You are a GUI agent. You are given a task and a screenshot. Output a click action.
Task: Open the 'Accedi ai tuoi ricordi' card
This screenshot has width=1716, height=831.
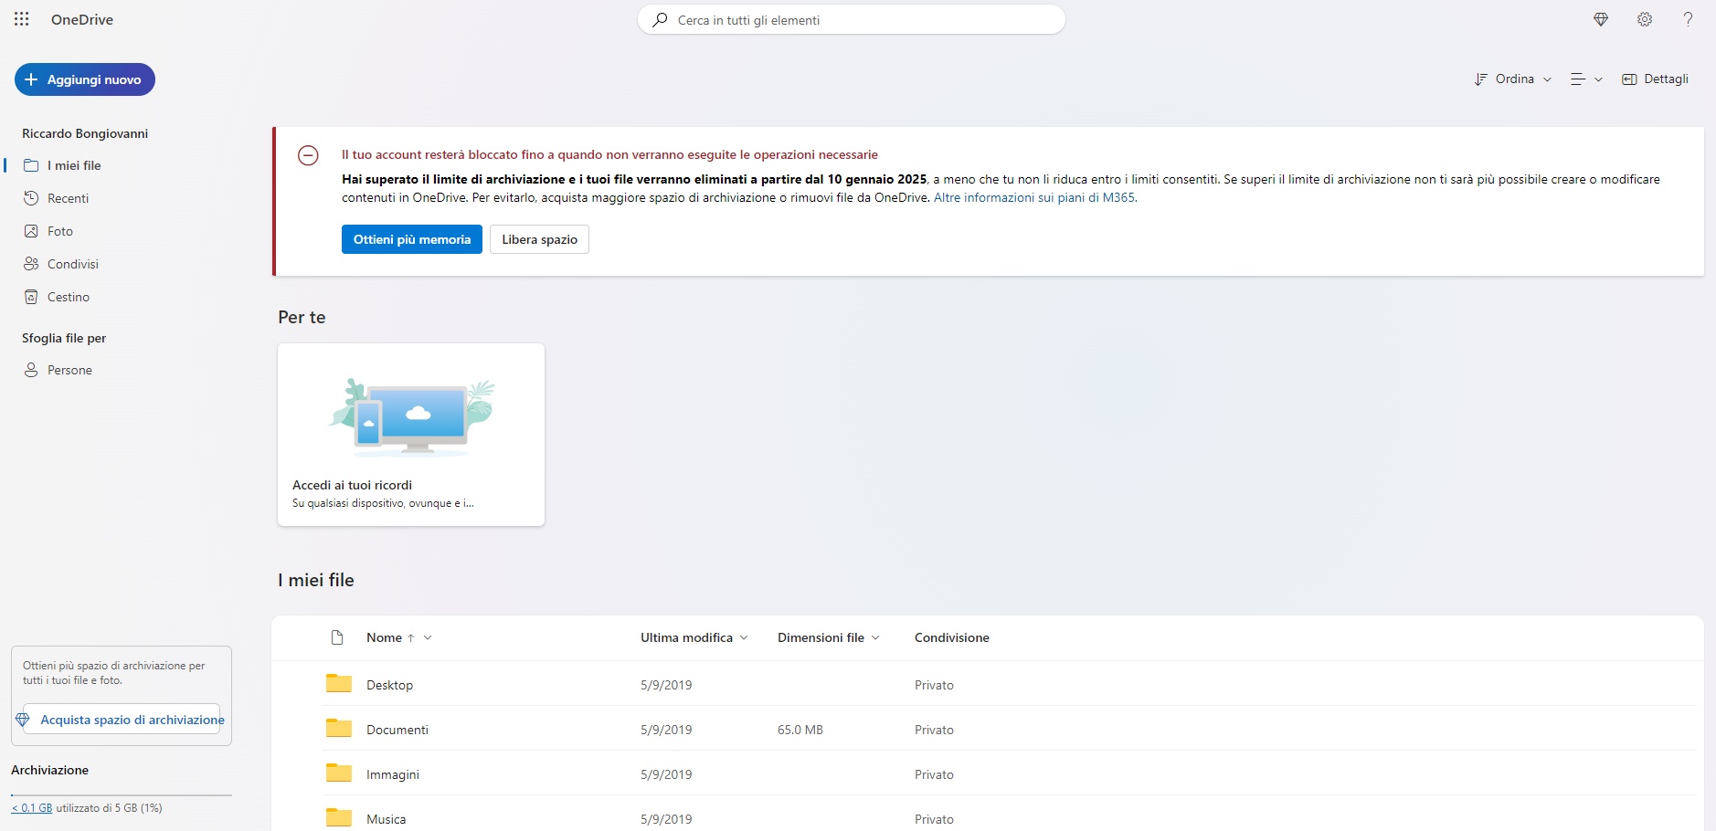tap(411, 435)
